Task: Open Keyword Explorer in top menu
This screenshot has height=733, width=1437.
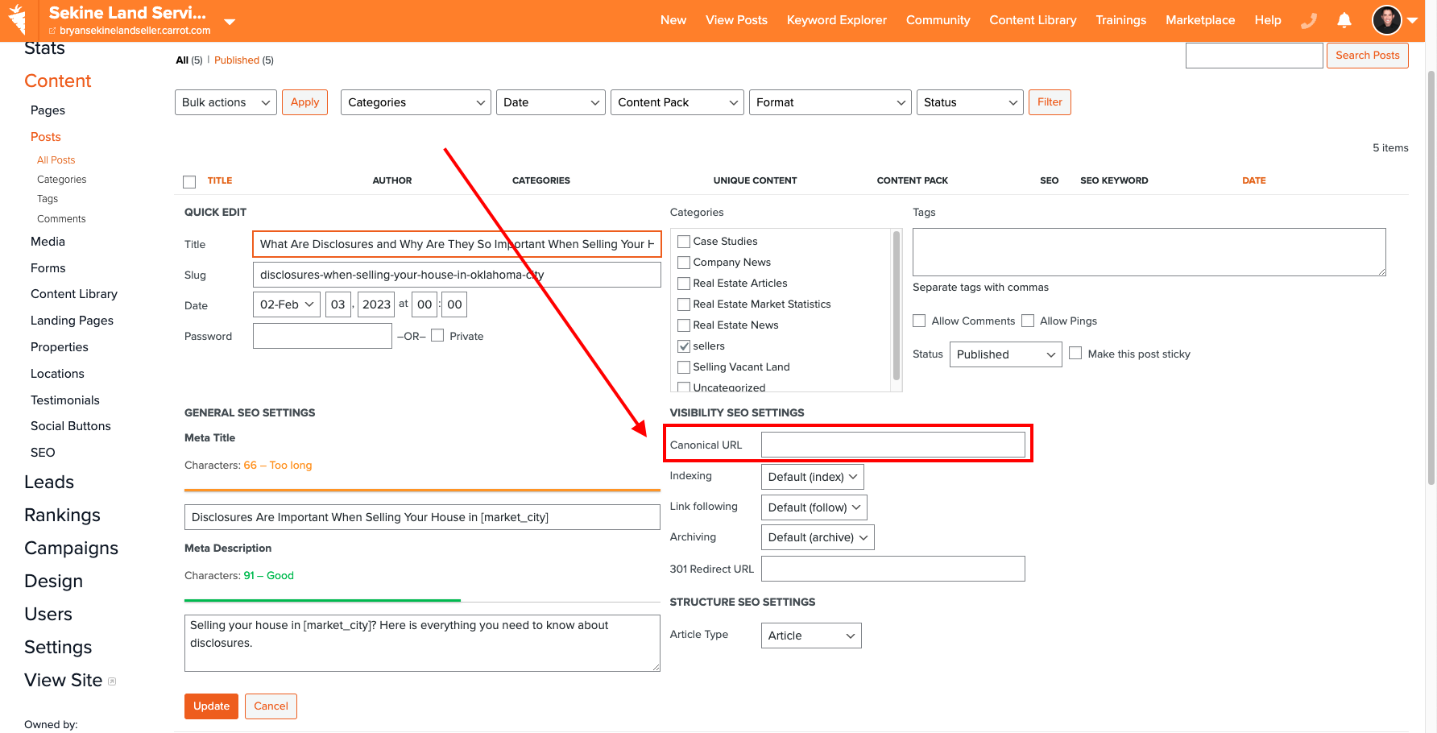Action: pos(836,20)
